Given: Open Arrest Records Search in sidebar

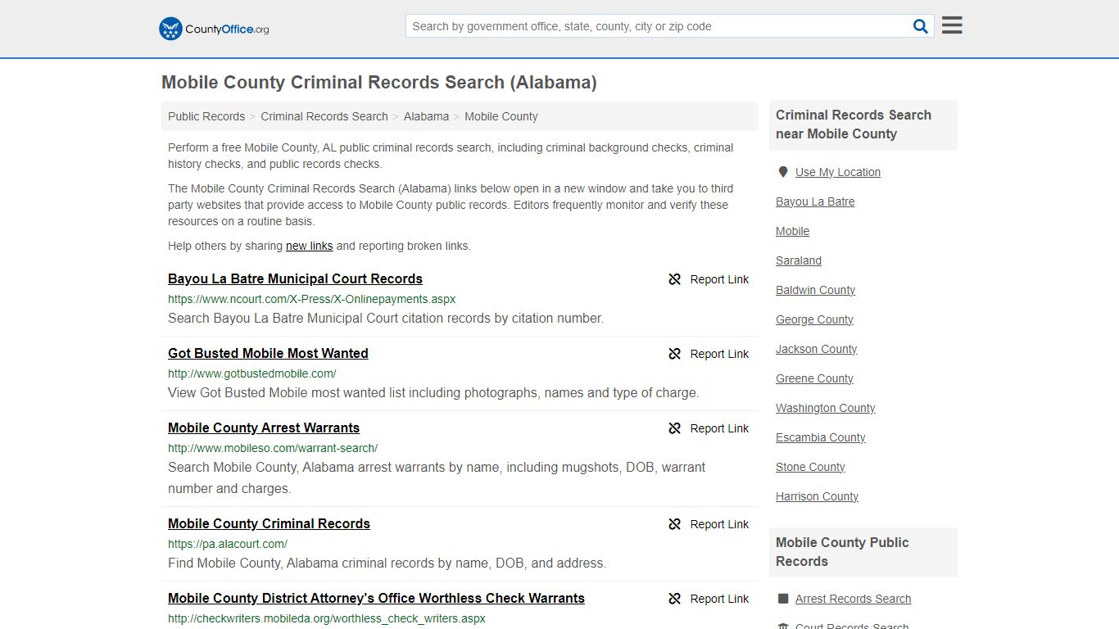Looking at the screenshot, I should (853, 599).
